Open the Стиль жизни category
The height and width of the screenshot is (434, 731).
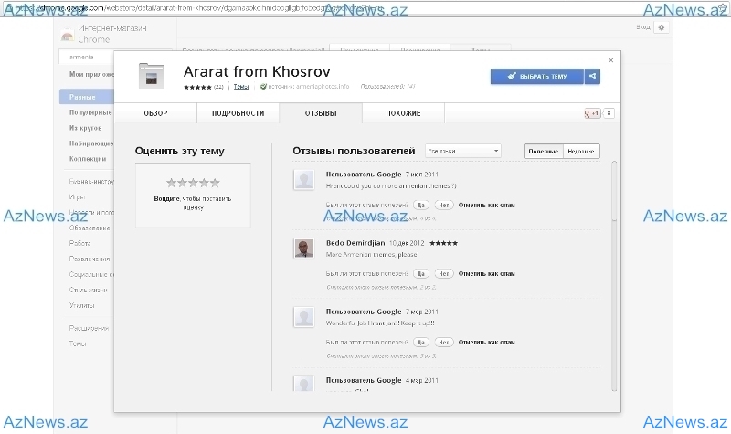(88, 290)
